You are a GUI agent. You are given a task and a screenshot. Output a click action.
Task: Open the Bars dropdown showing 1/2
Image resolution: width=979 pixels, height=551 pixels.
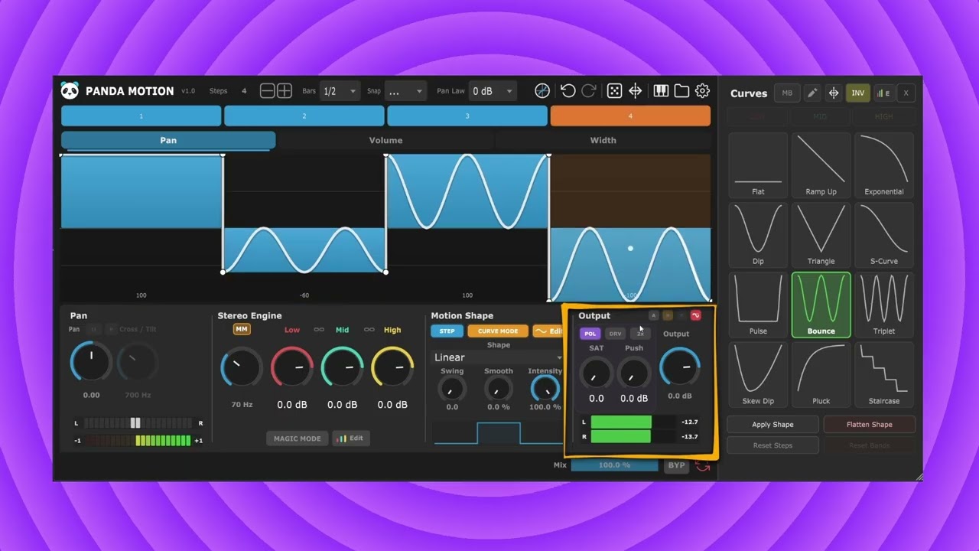coord(340,91)
